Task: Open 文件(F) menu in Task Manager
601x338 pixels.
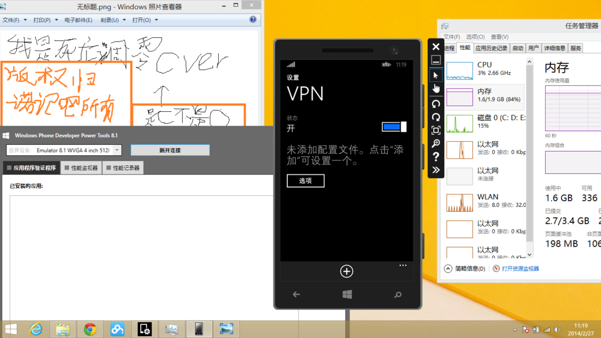Action: pyautogui.click(x=452, y=37)
